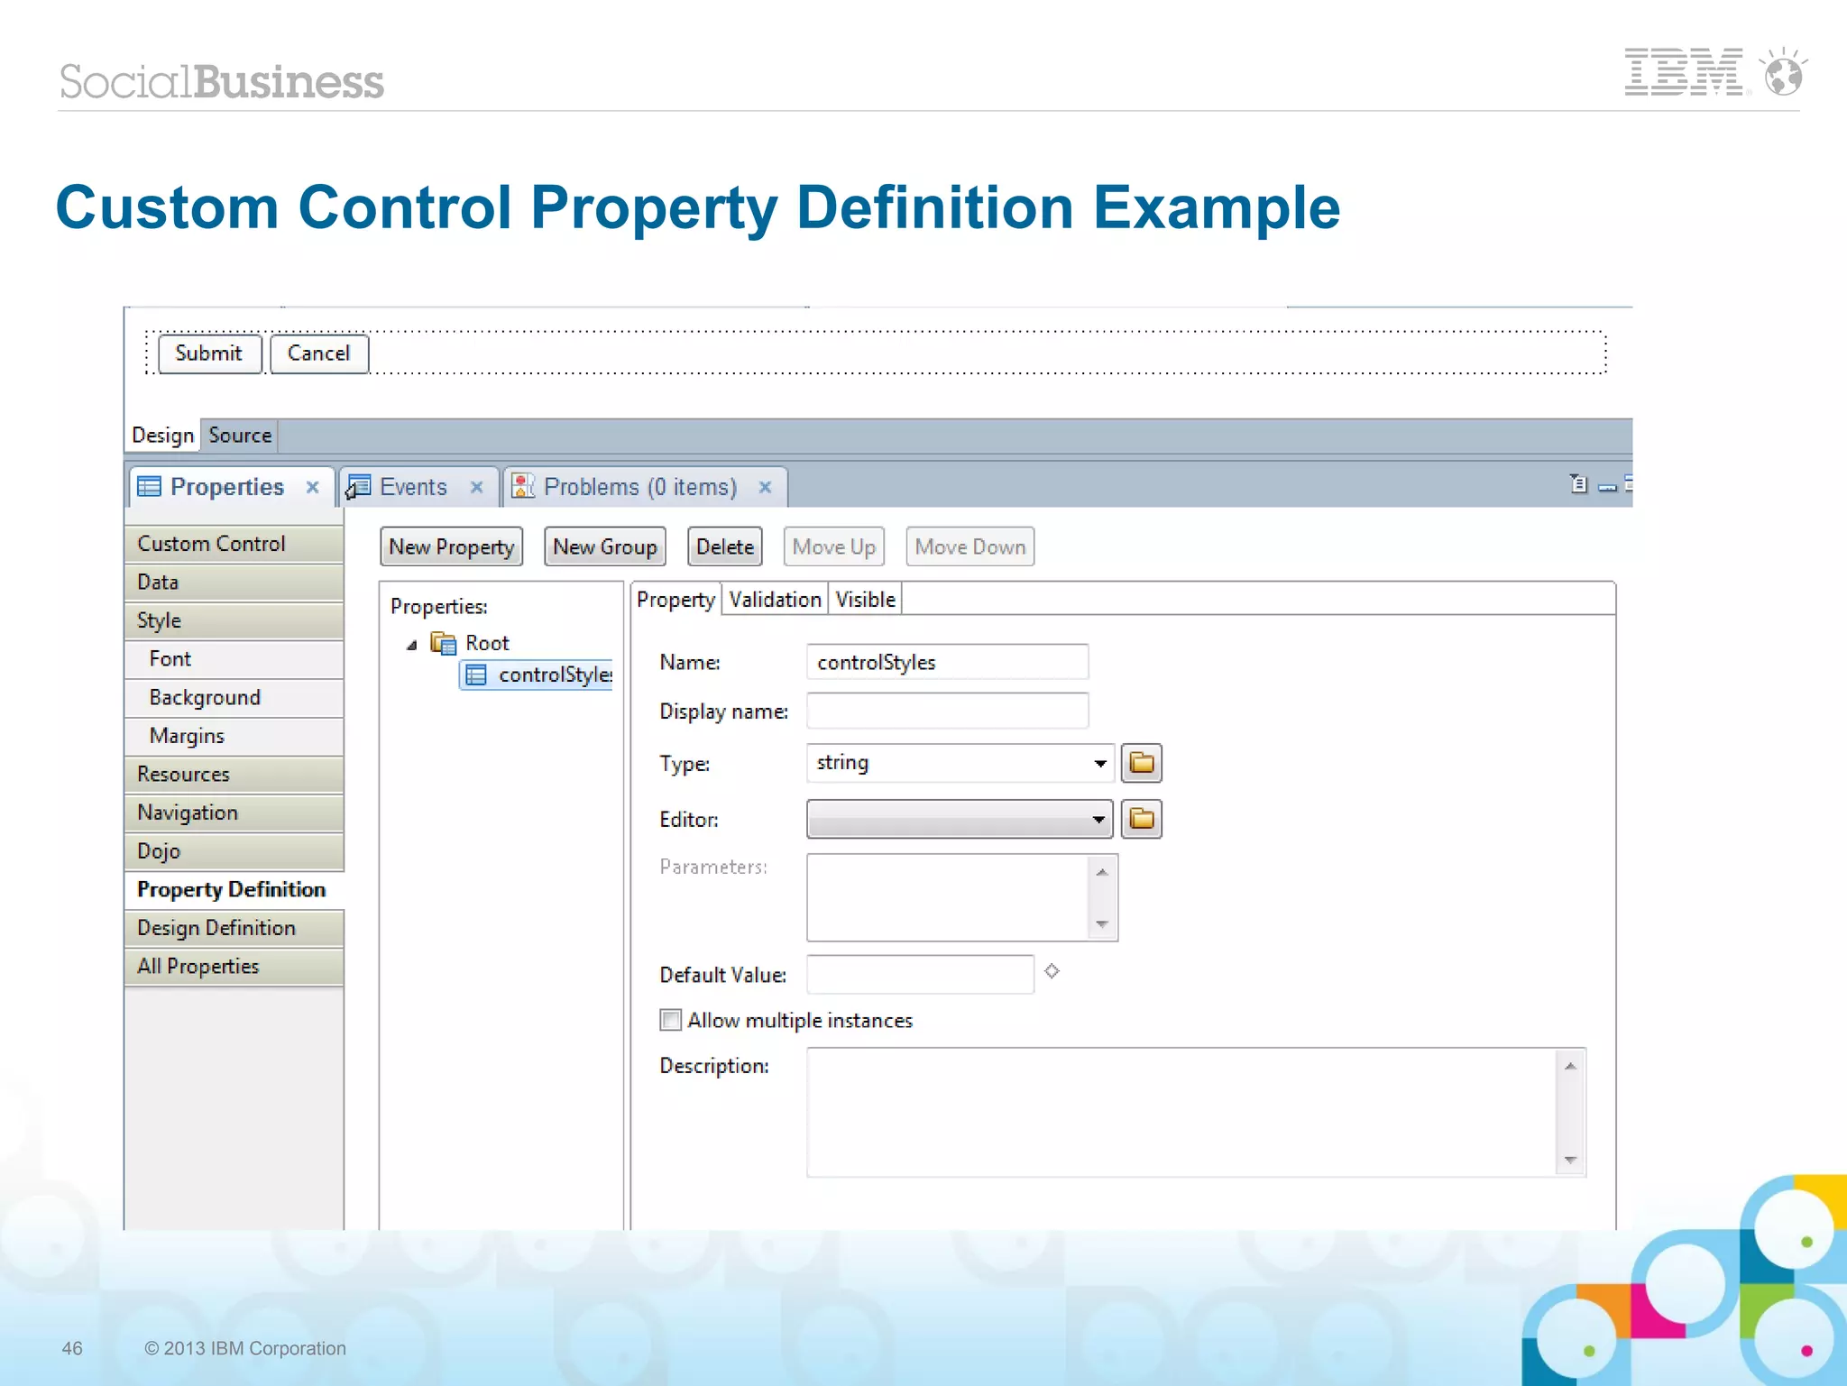Collapse the Root tree node
1847x1386 pixels.
pyautogui.click(x=411, y=644)
